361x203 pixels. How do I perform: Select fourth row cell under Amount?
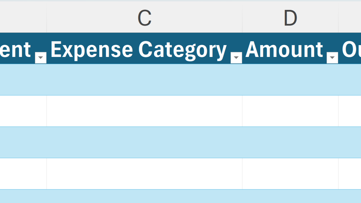pos(290,174)
